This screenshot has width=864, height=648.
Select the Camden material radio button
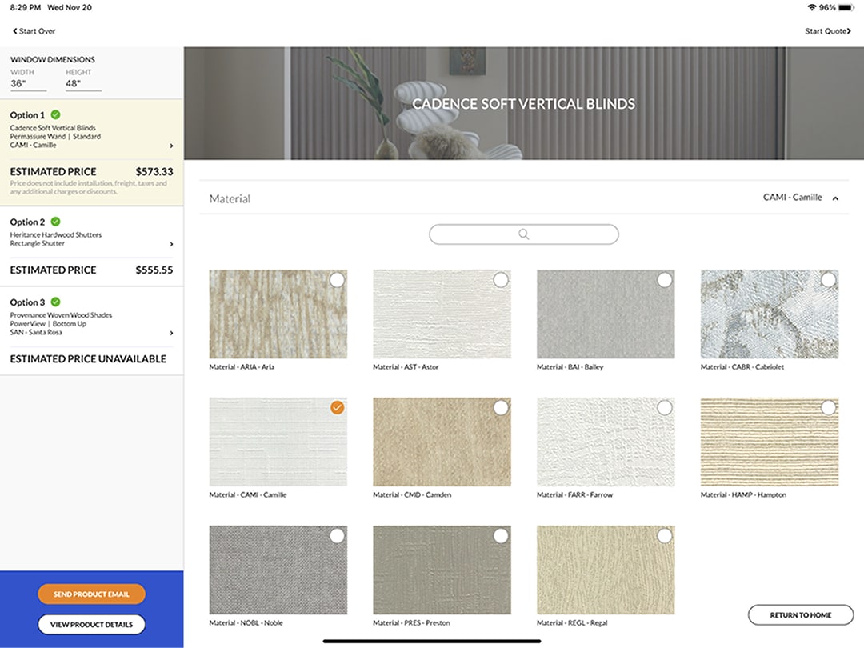click(501, 408)
